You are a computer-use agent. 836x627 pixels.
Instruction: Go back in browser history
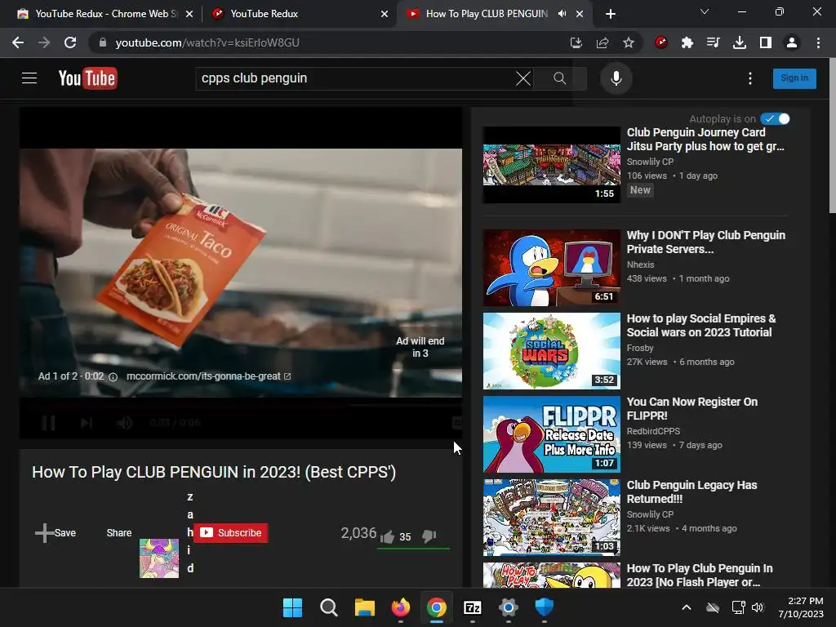click(18, 42)
